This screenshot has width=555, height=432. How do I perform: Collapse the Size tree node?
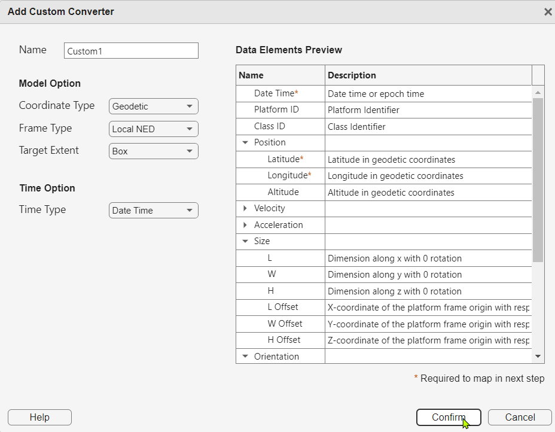(x=245, y=242)
